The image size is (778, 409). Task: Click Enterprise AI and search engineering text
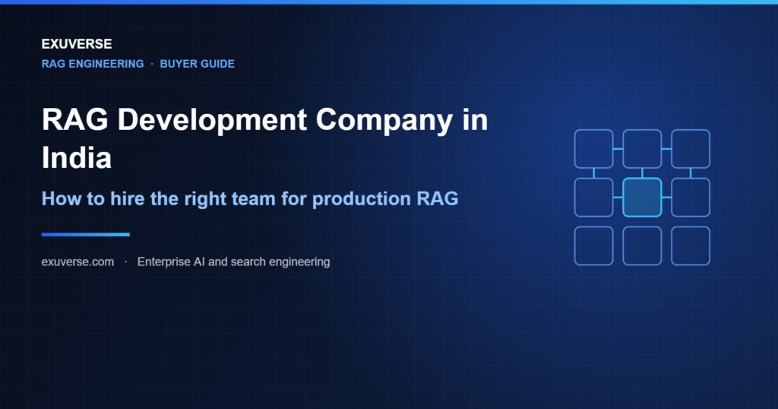233,262
